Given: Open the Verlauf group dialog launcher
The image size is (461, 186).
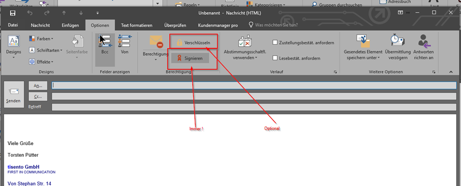Looking at the screenshot, I should [x=335, y=72].
